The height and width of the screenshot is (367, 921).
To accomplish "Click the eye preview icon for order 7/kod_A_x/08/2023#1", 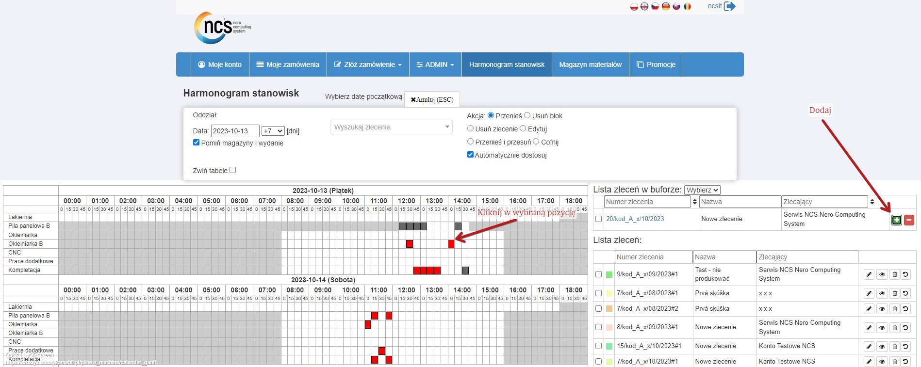I will click(x=882, y=293).
